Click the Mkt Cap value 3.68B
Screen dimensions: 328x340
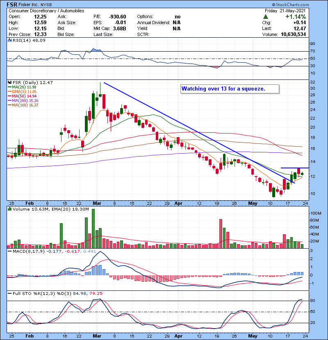point(120,28)
